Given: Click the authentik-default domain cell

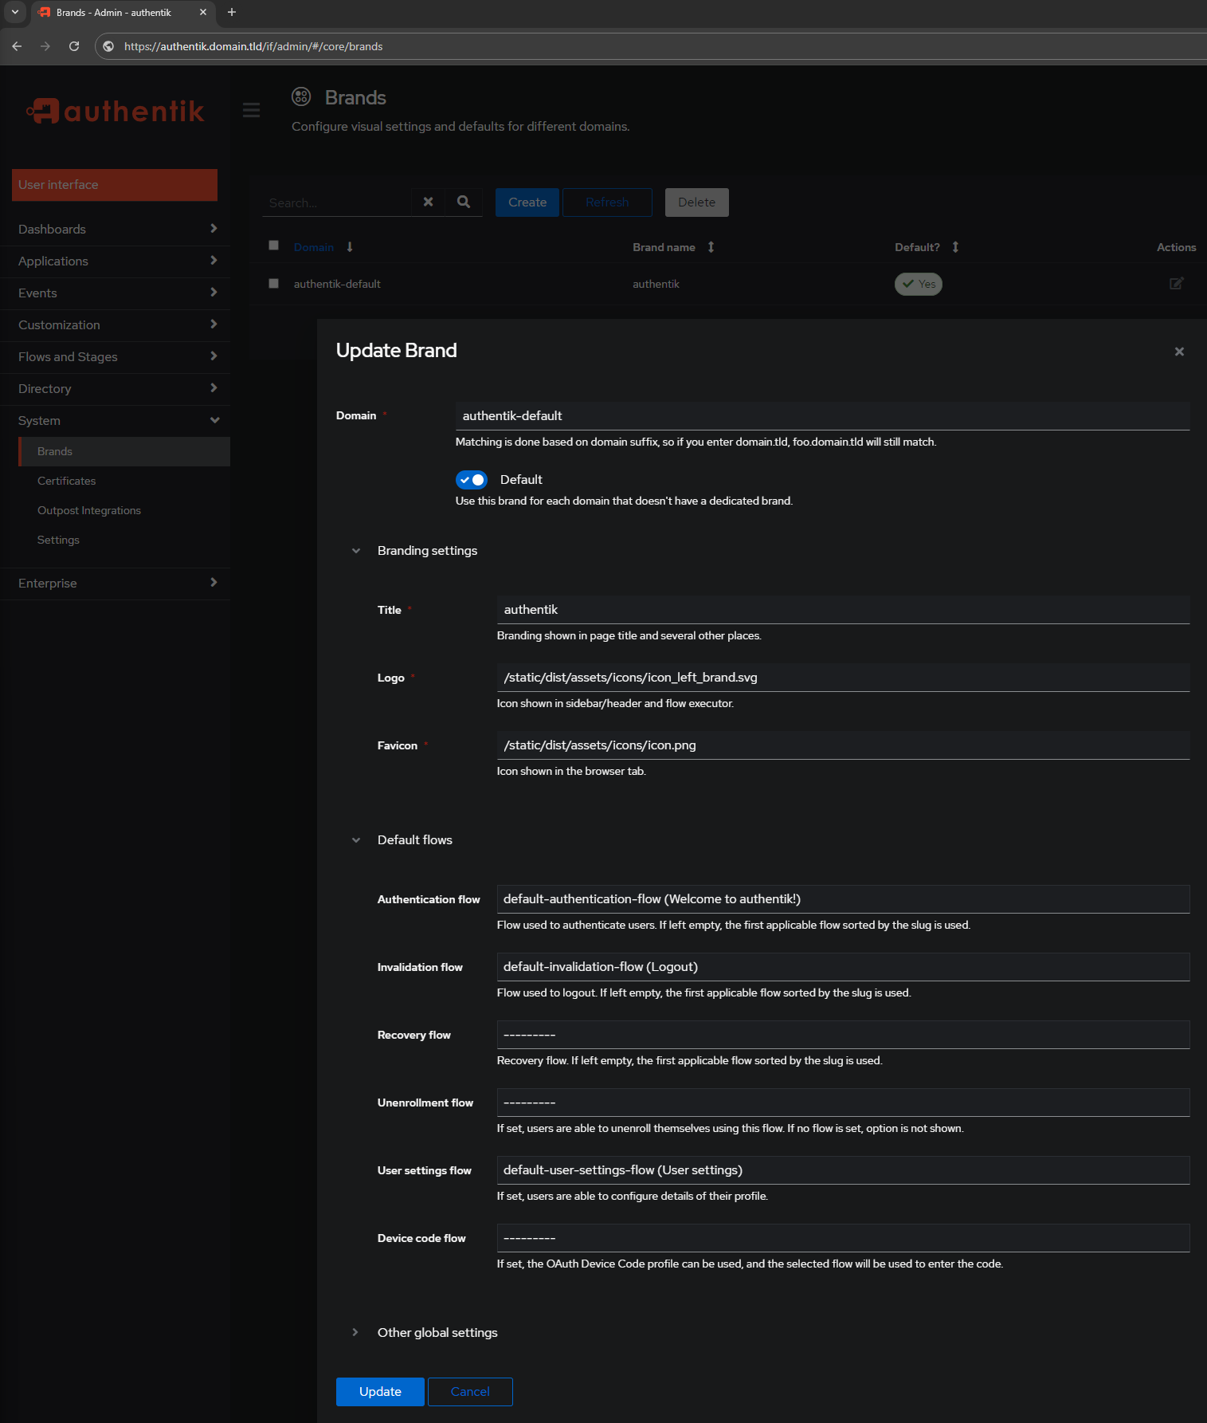Looking at the screenshot, I should (337, 284).
